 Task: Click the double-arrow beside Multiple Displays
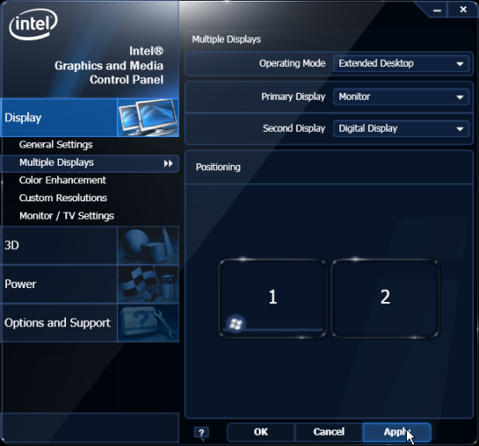click(x=168, y=163)
